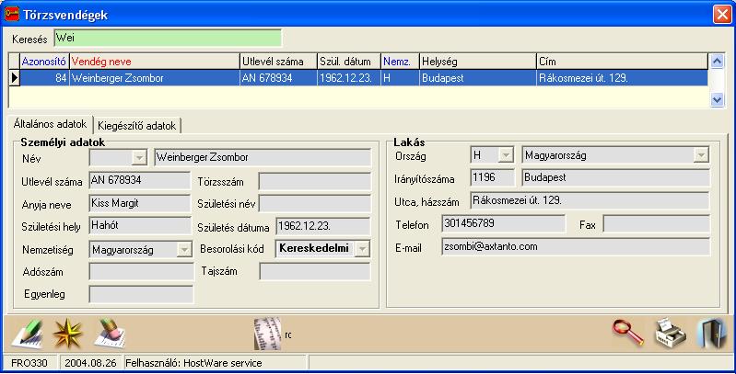
Task: Click the E-mail field
Action: tap(576, 246)
